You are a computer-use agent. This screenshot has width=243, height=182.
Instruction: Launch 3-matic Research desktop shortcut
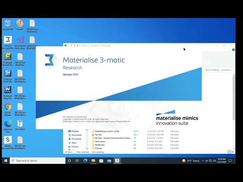coord(8,42)
